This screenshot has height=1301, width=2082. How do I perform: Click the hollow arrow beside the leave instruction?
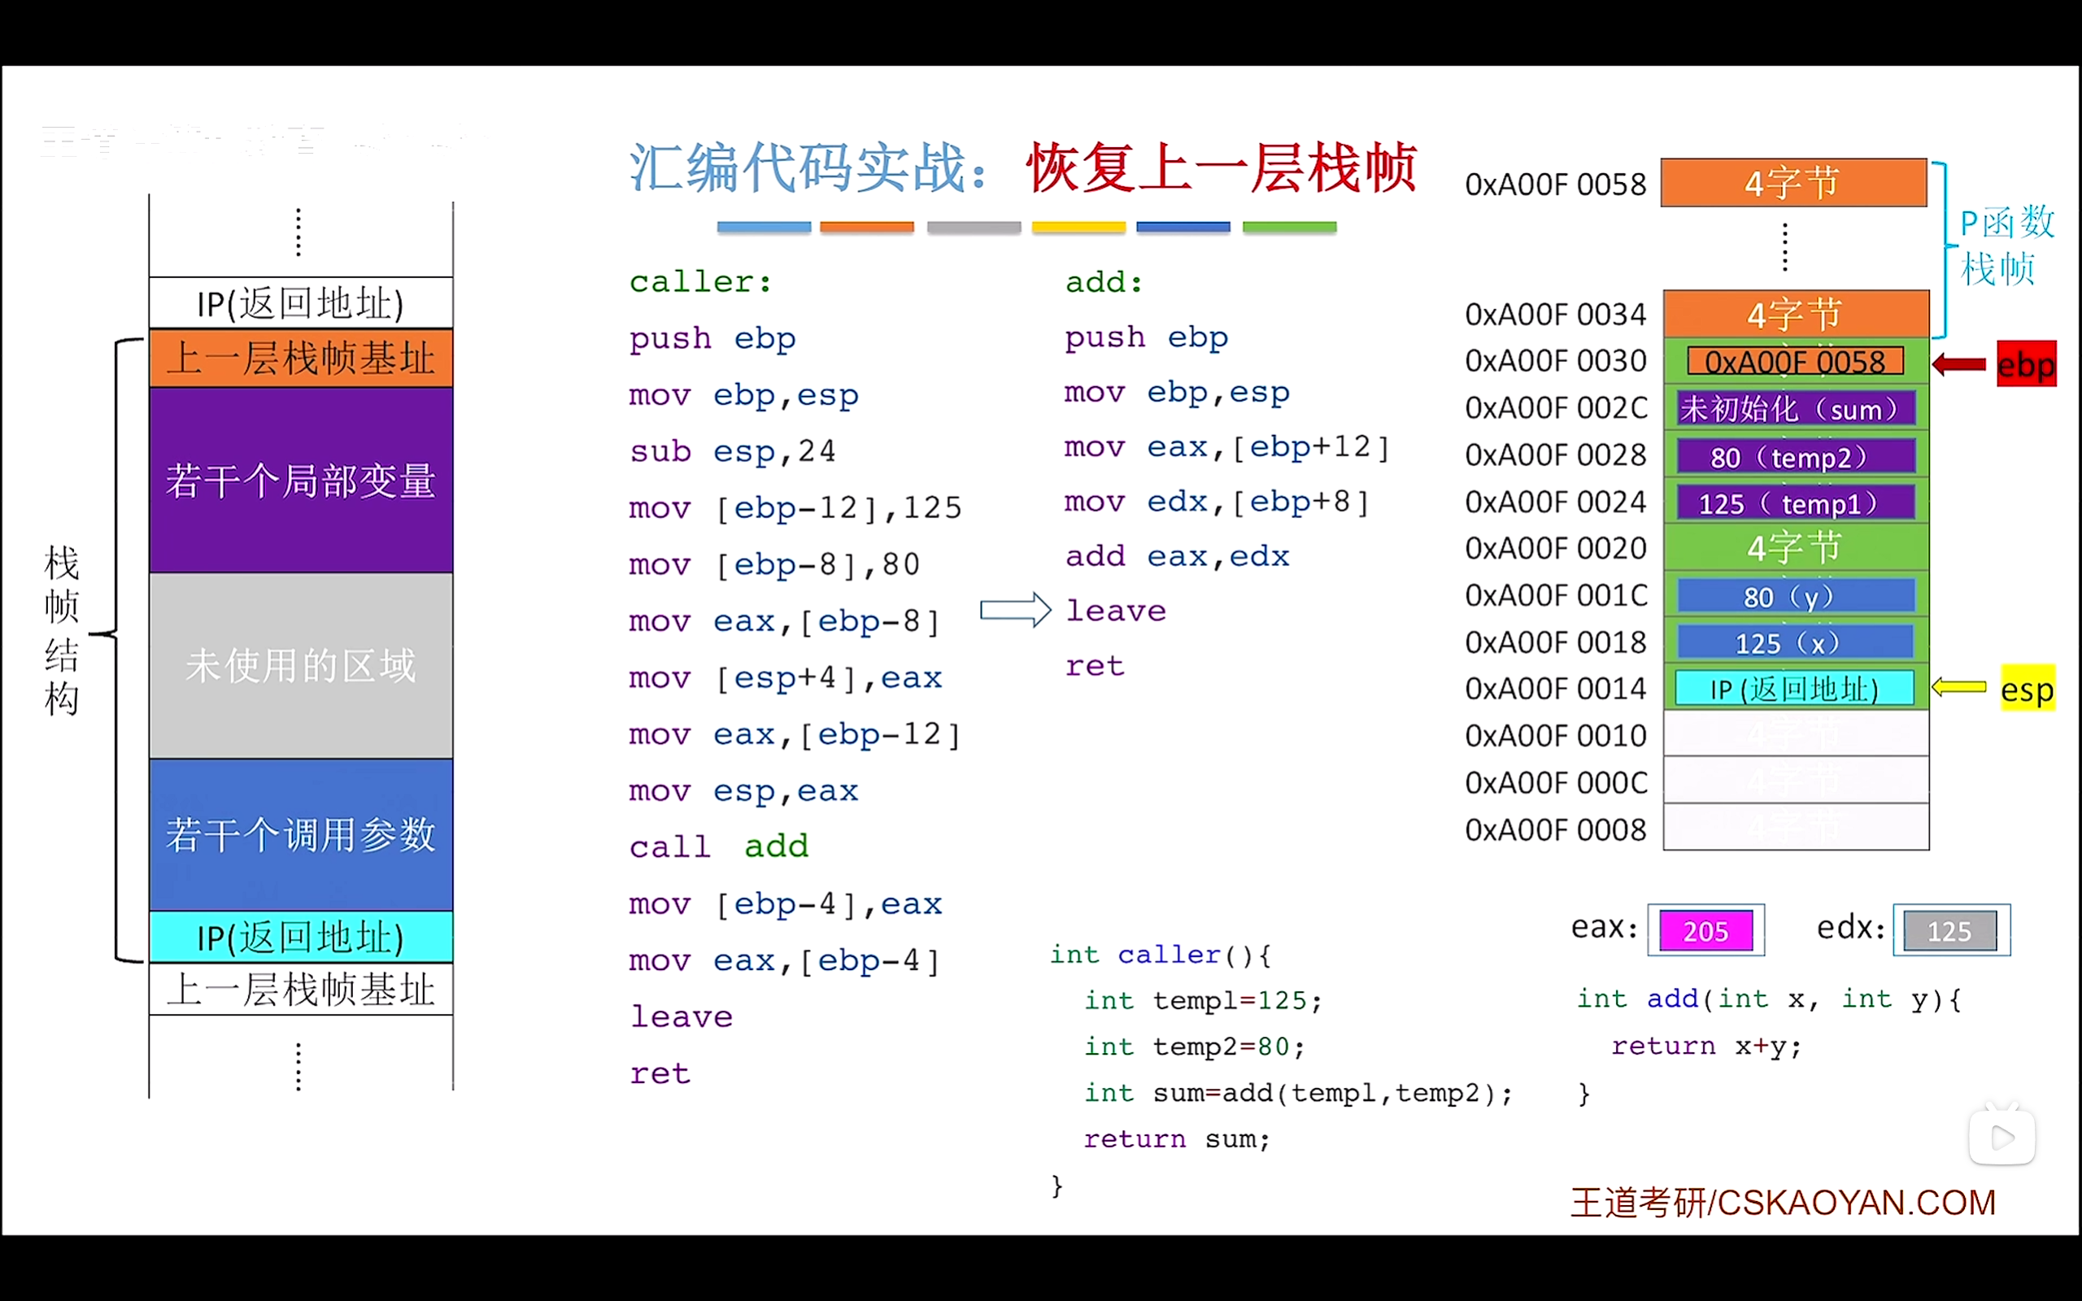[1015, 610]
